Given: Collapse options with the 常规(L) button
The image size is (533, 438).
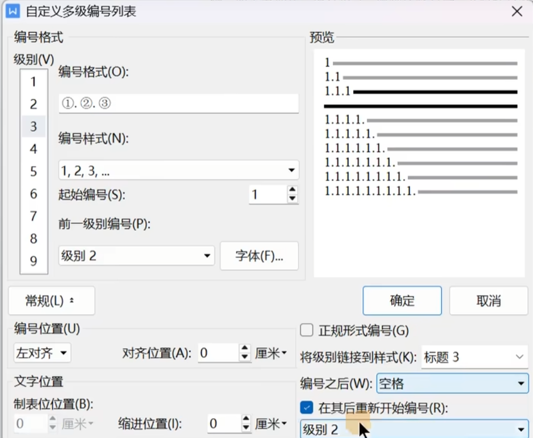Looking at the screenshot, I should tap(52, 300).
